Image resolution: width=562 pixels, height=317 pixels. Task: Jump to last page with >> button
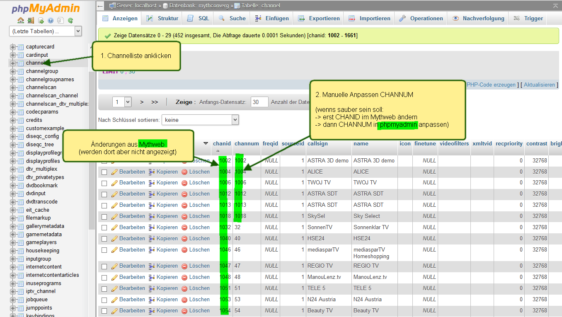coord(155,102)
